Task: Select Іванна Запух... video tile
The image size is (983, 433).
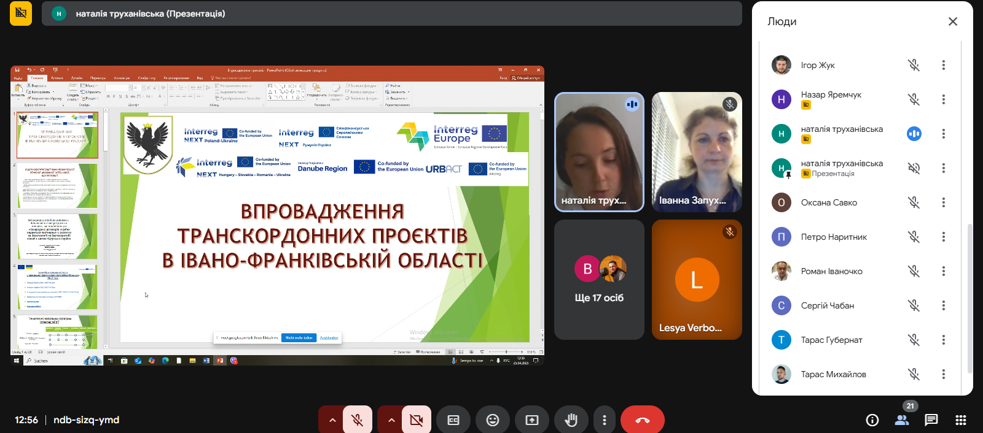Action: (697, 152)
